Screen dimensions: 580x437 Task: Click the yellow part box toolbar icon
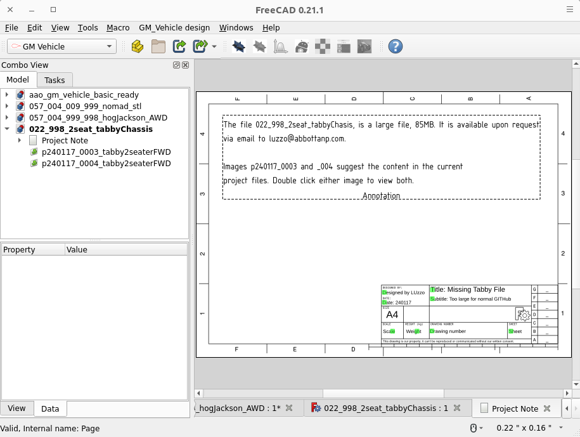click(137, 46)
